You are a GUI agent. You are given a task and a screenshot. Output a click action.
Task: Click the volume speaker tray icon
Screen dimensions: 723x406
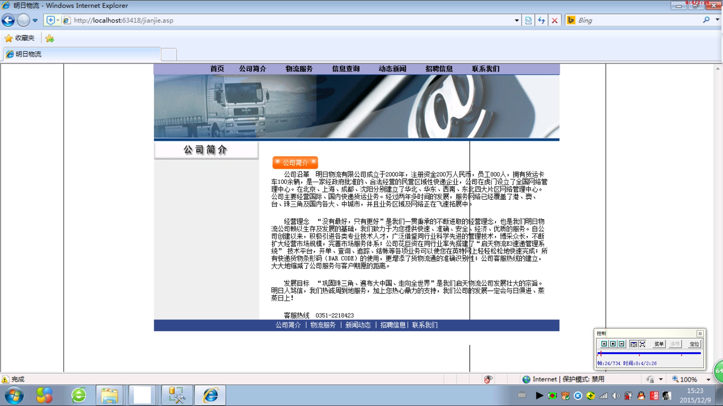tap(616, 395)
